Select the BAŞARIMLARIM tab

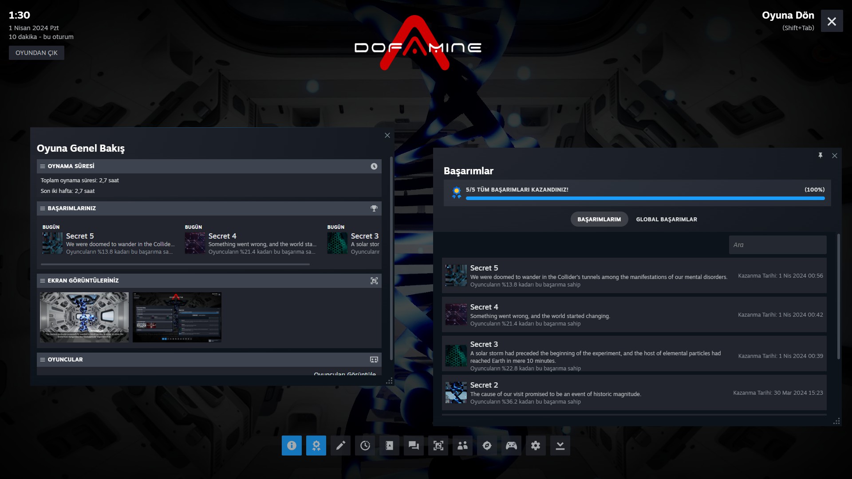coord(599,219)
